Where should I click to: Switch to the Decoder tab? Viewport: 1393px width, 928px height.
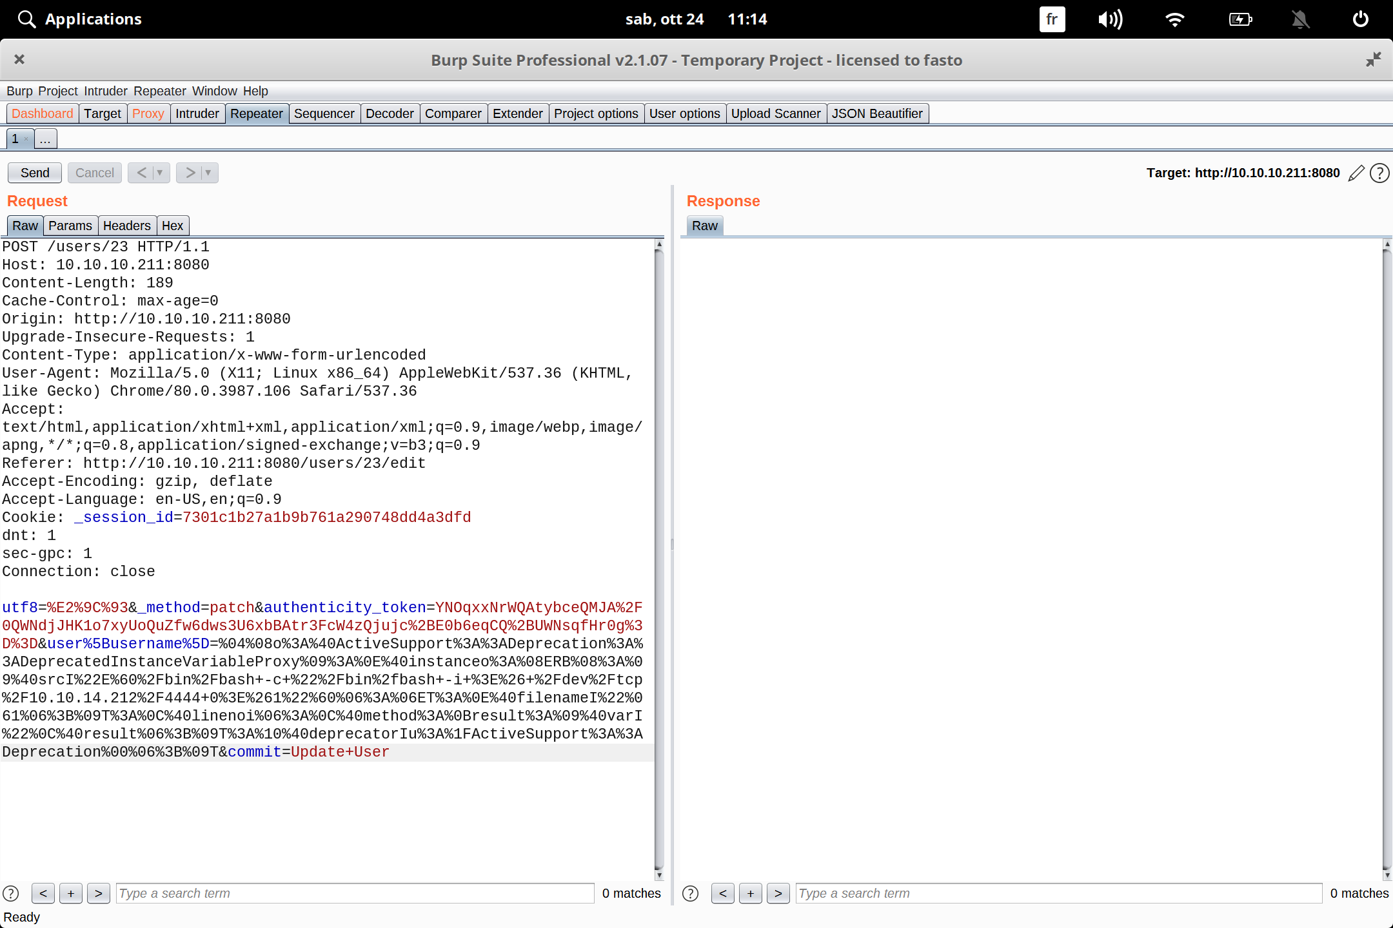[390, 113]
